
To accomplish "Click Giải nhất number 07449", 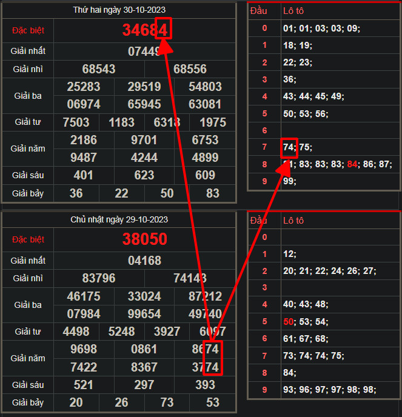I will pyautogui.click(x=144, y=52).
